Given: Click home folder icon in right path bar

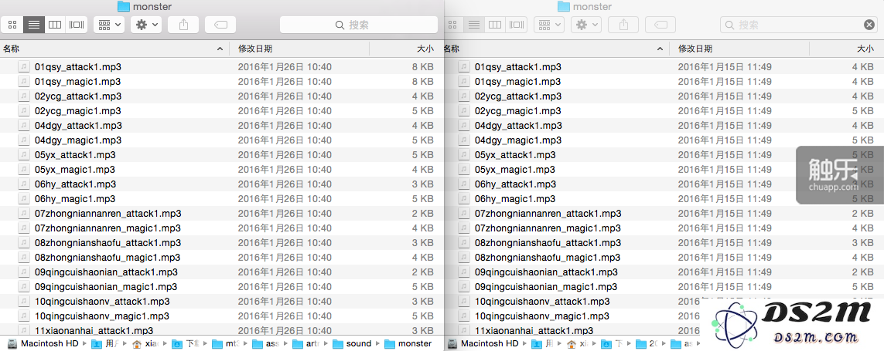Looking at the screenshot, I should 571,343.
